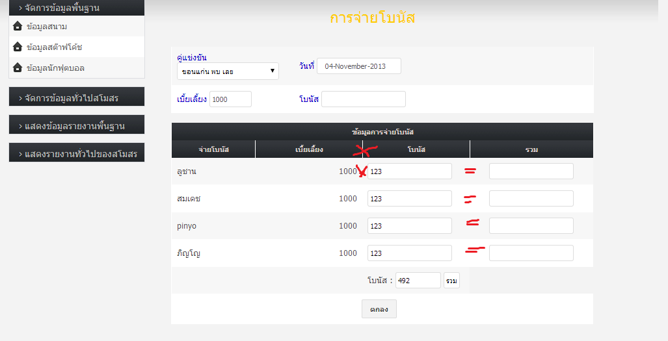Click the วันที่ date field
This screenshot has width=668, height=341.
(359, 66)
